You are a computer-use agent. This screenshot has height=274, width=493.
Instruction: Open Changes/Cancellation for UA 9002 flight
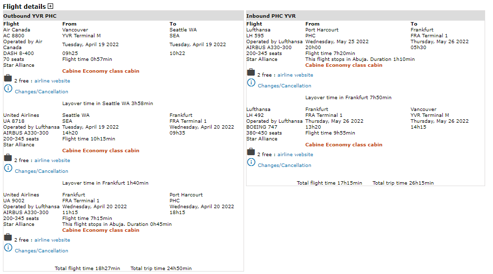coord(41,251)
